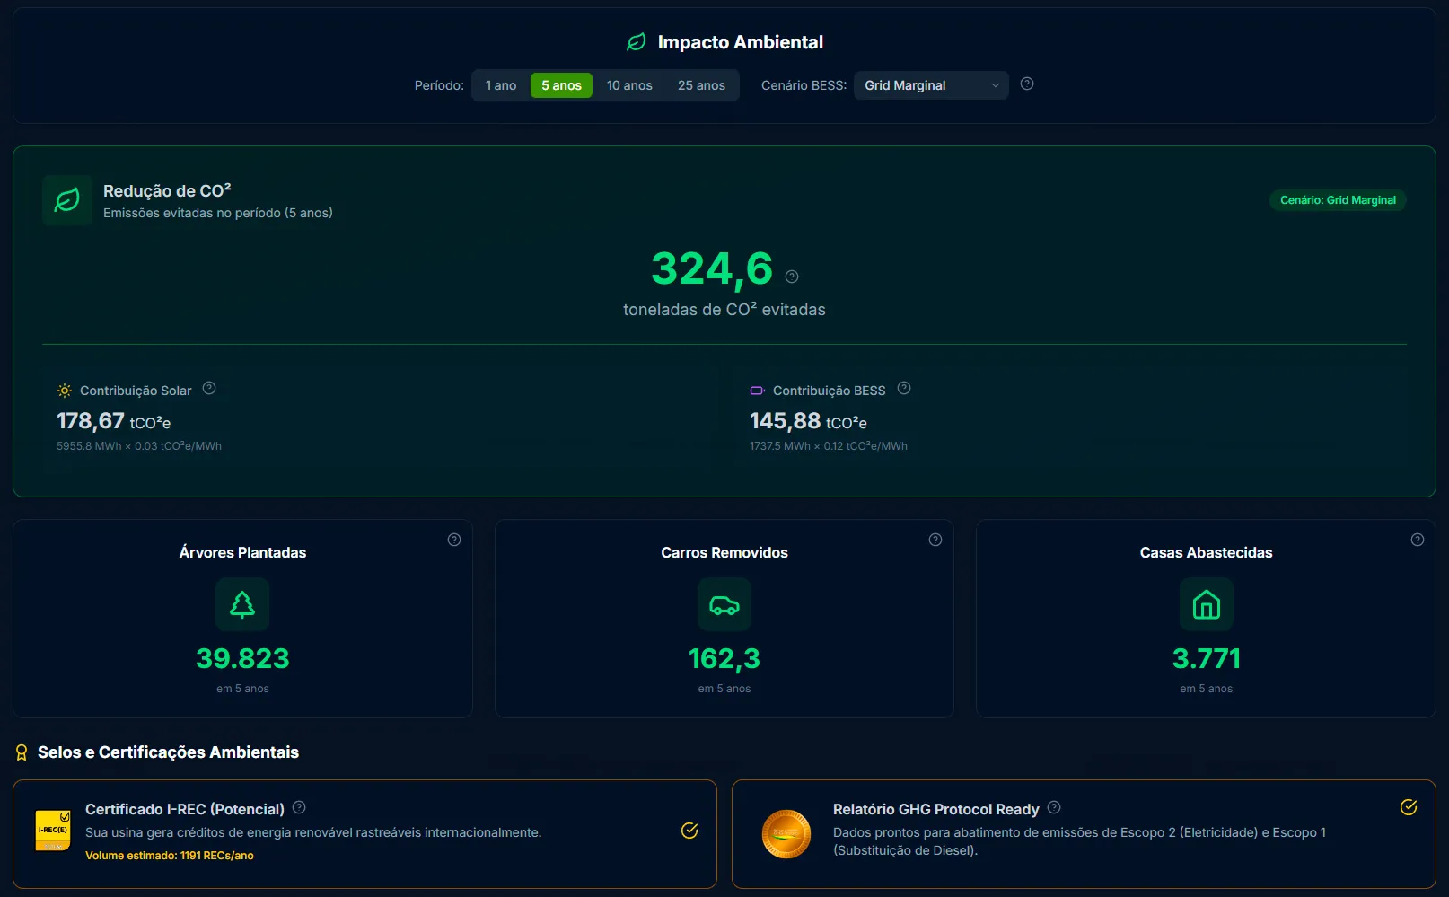Click help icon on Árvores Plantadas card
The height and width of the screenshot is (897, 1449).
454,540
